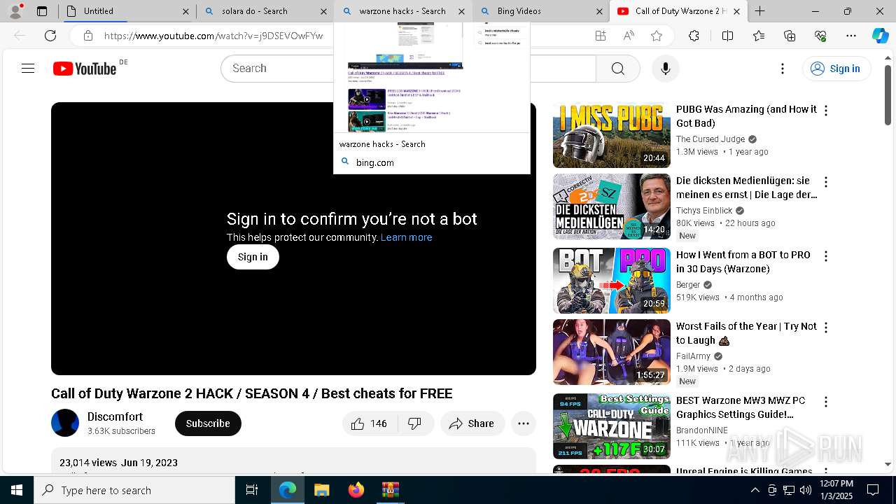Open Edge extensions puzzle icon
Viewport: 896px width, 504px height.
694,36
